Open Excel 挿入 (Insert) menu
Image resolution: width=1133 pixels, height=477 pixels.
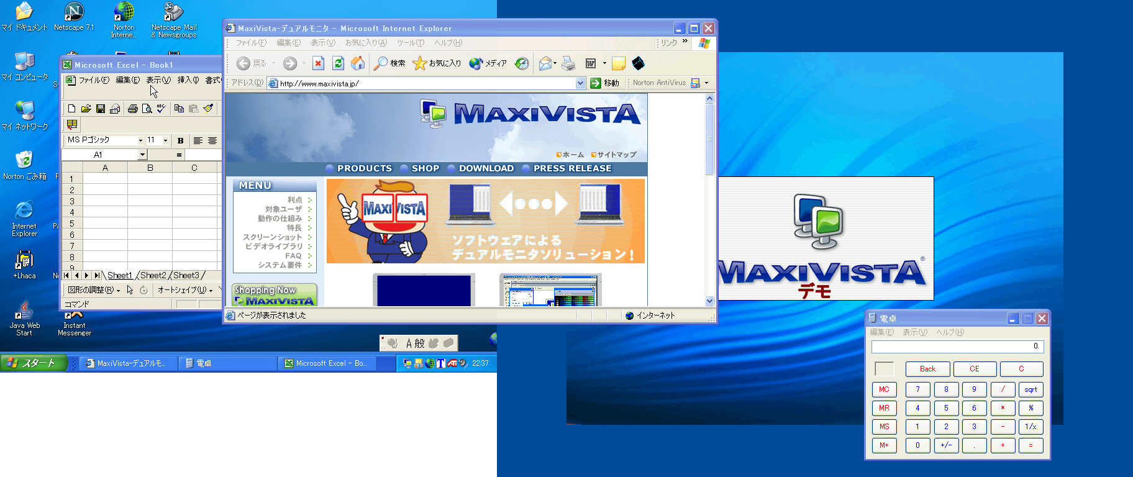point(188,80)
